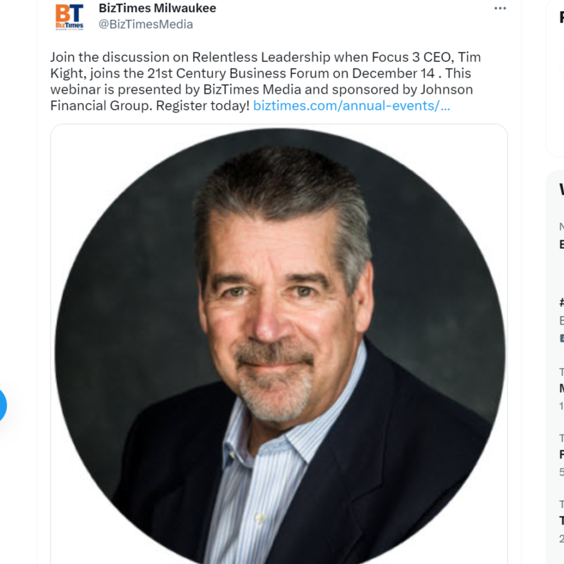Click the partially visible top-right sidebar card

tap(555, 78)
